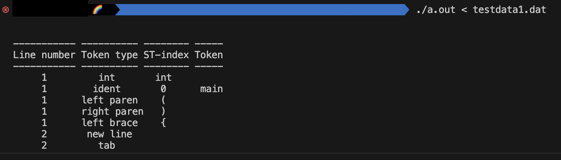Click the left paren row label

(x=109, y=100)
